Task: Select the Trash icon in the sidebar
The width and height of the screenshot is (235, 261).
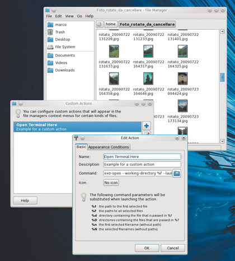Action: [50, 32]
